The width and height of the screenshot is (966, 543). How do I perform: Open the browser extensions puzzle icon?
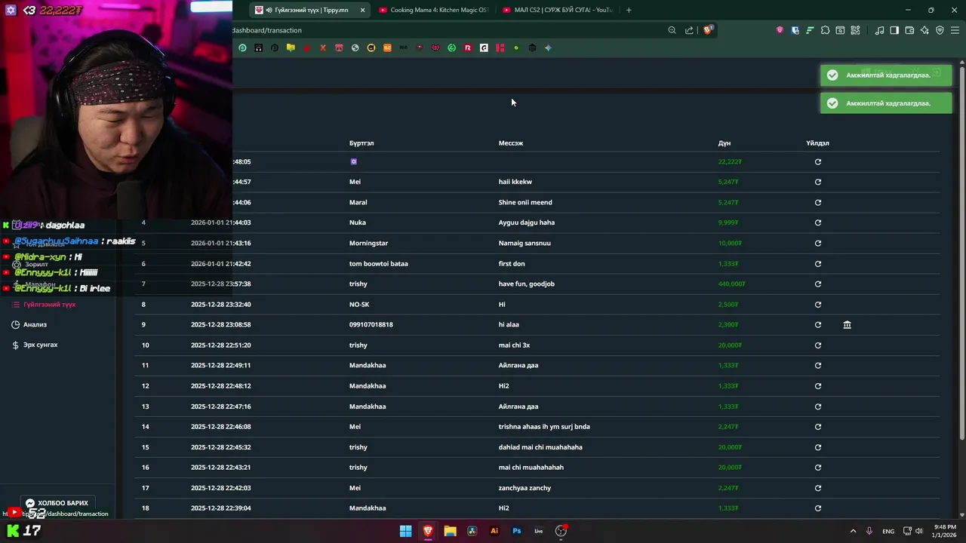pos(825,30)
